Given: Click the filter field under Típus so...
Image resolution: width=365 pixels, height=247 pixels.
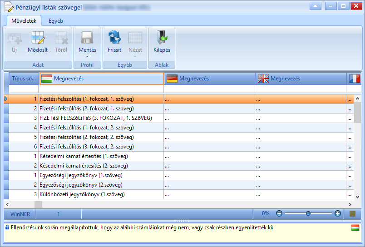Looking at the screenshot, I should [x=24, y=89].
